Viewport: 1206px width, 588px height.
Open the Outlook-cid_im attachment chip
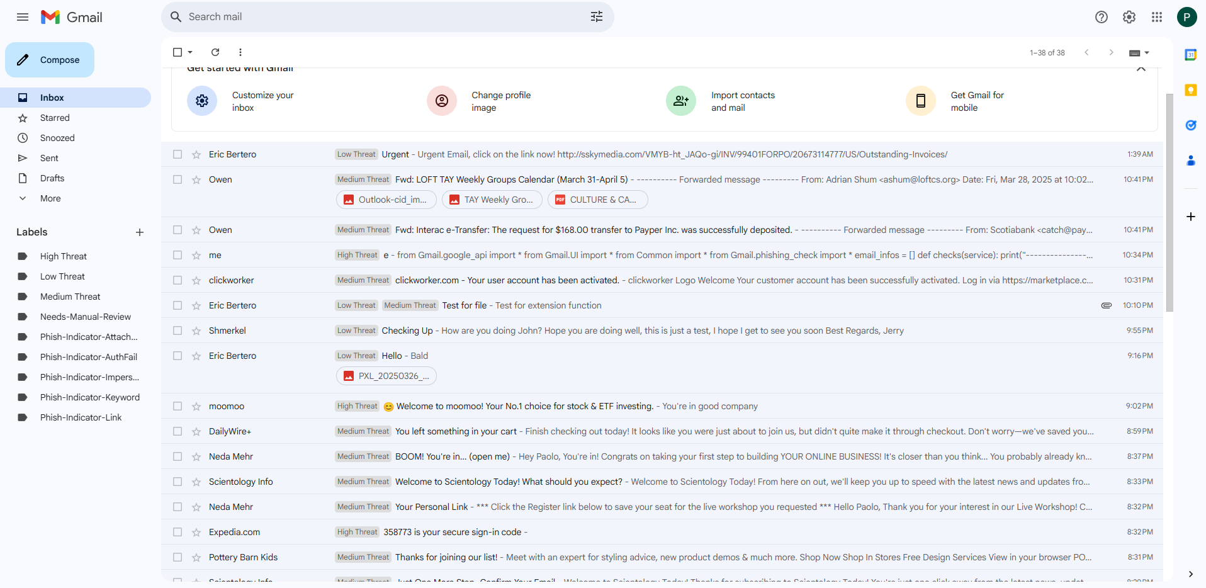point(386,200)
